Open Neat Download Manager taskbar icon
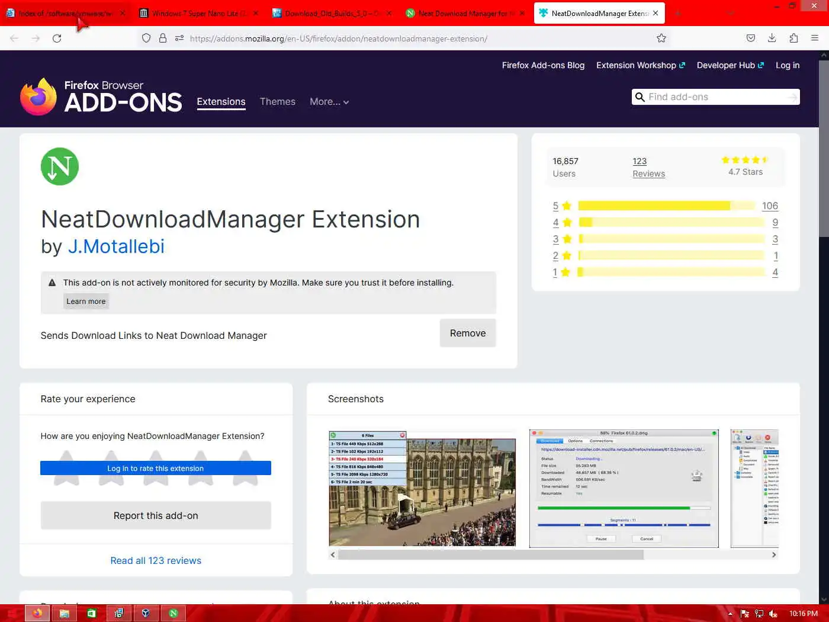The width and height of the screenshot is (829, 622). [173, 613]
